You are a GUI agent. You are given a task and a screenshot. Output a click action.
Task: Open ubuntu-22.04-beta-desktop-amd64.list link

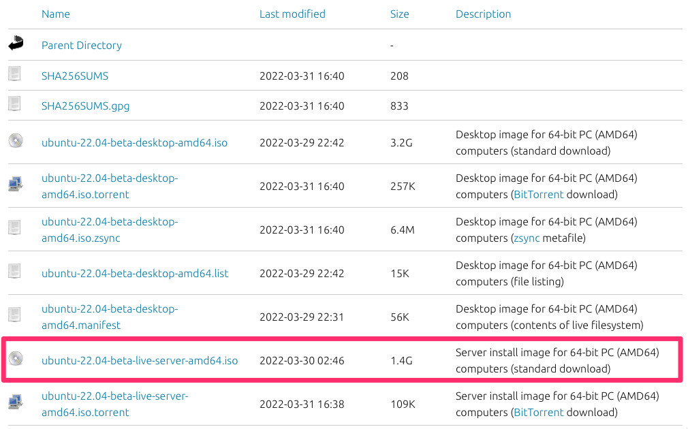pyautogui.click(x=135, y=273)
